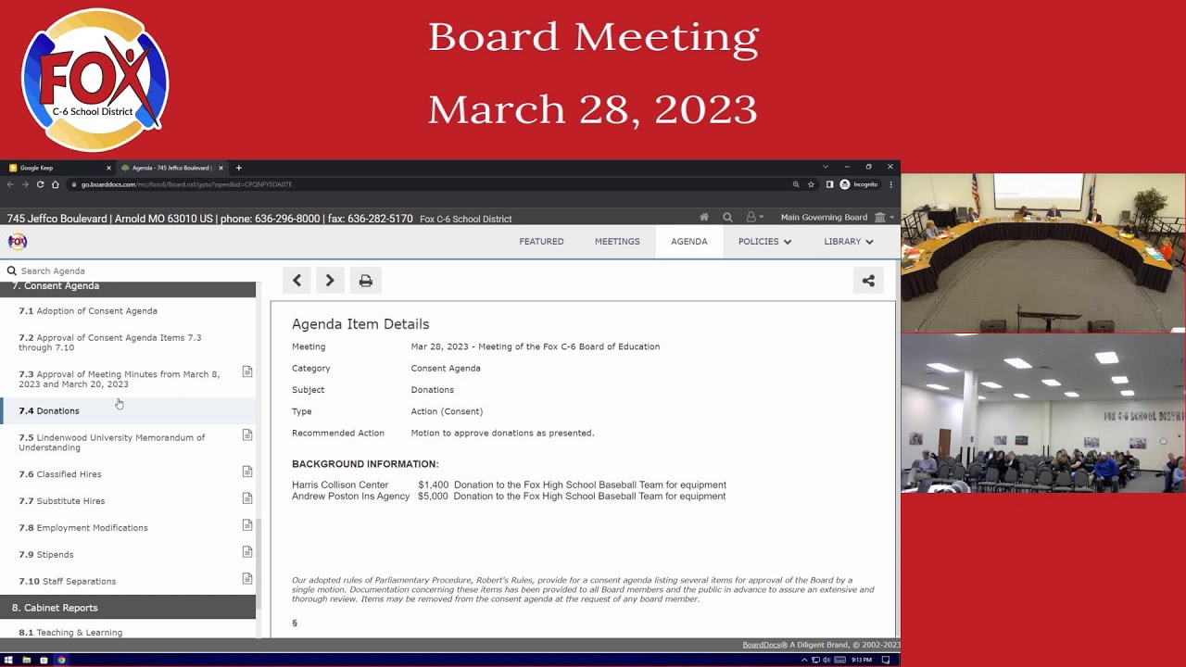
Task: Reload the page in browser
Action: [x=40, y=184]
